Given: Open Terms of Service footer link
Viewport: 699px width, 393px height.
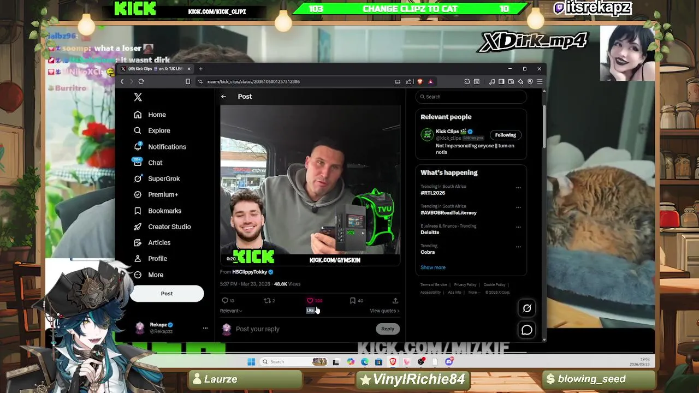Looking at the screenshot, I should (434, 285).
